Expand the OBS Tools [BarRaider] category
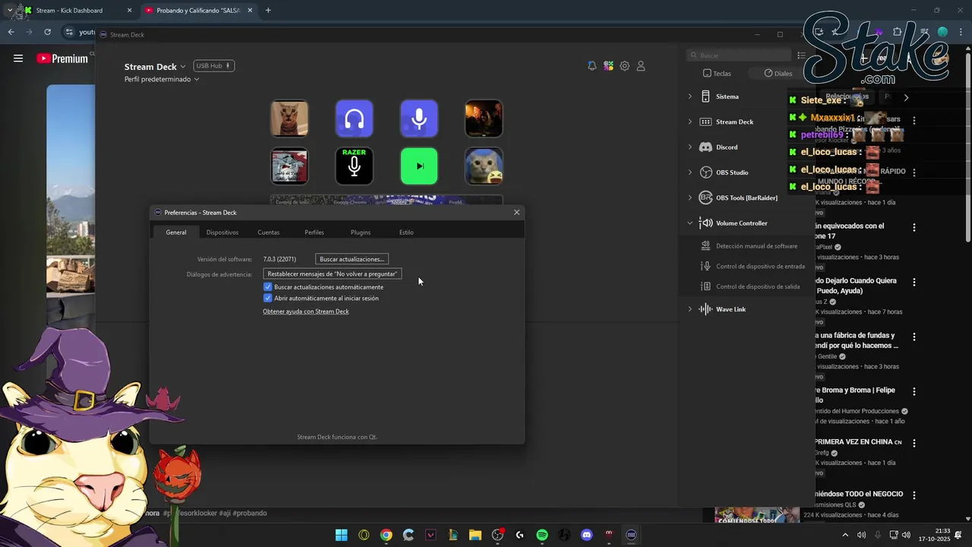The height and width of the screenshot is (547, 972). (x=690, y=198)
